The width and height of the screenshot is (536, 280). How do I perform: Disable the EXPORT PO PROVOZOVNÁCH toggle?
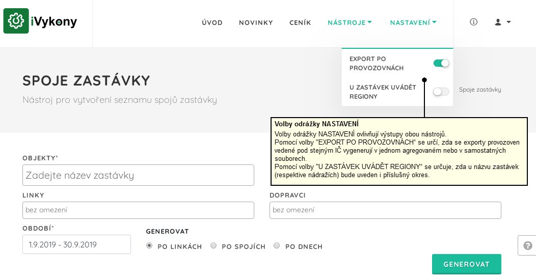[x=441, y=63]
